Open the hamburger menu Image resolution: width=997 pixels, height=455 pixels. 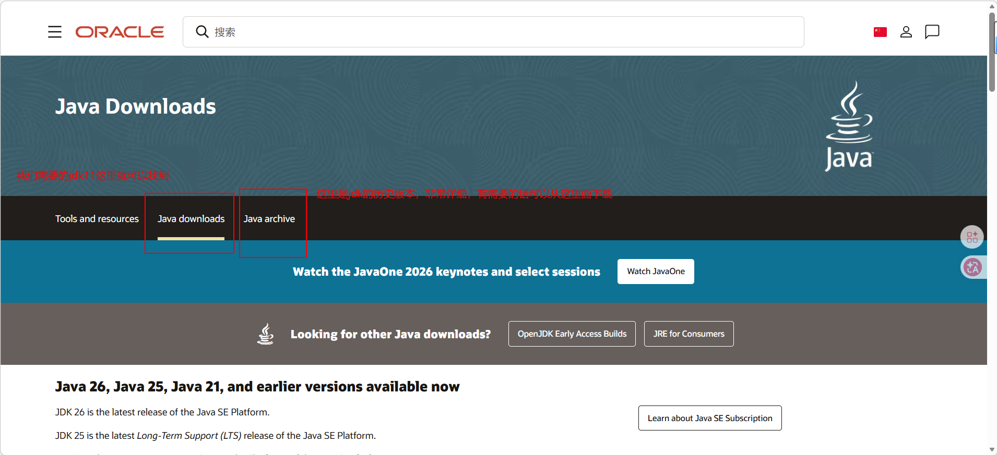55,32
